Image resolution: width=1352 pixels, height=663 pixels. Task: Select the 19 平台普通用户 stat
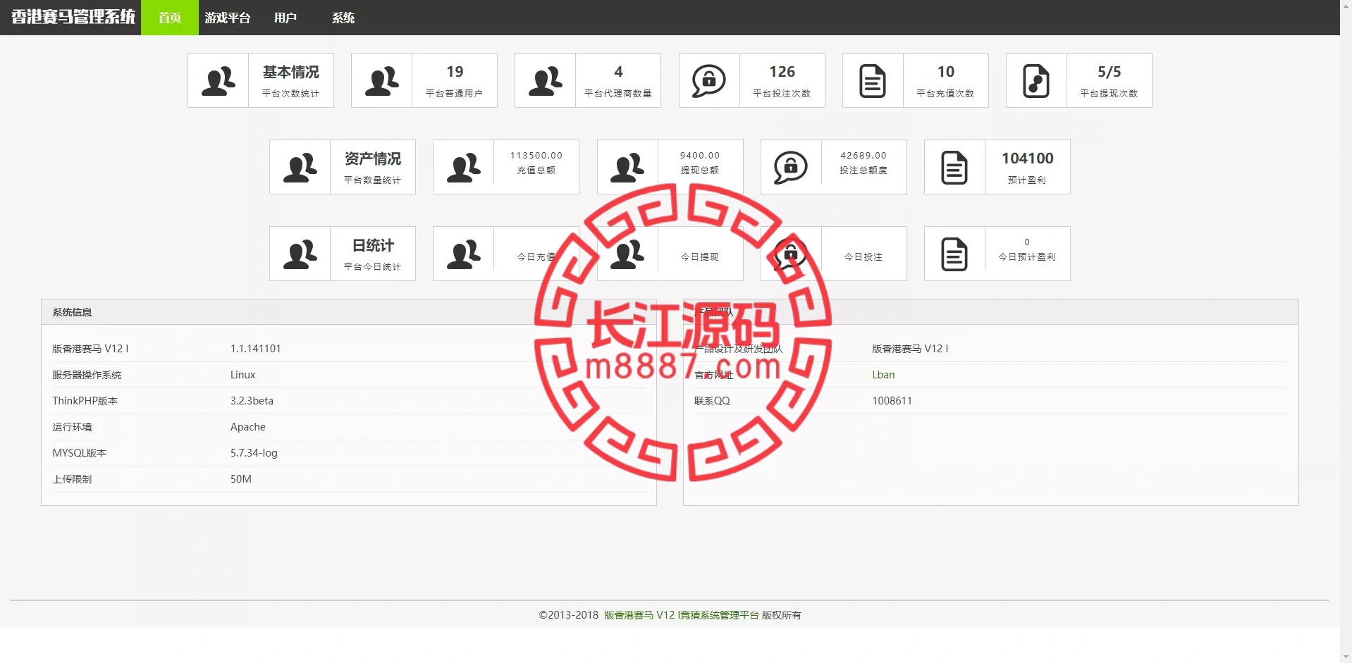[x=424, y=80]
